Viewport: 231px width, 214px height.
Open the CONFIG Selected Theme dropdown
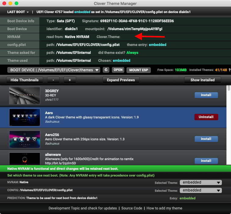(201, 190)
